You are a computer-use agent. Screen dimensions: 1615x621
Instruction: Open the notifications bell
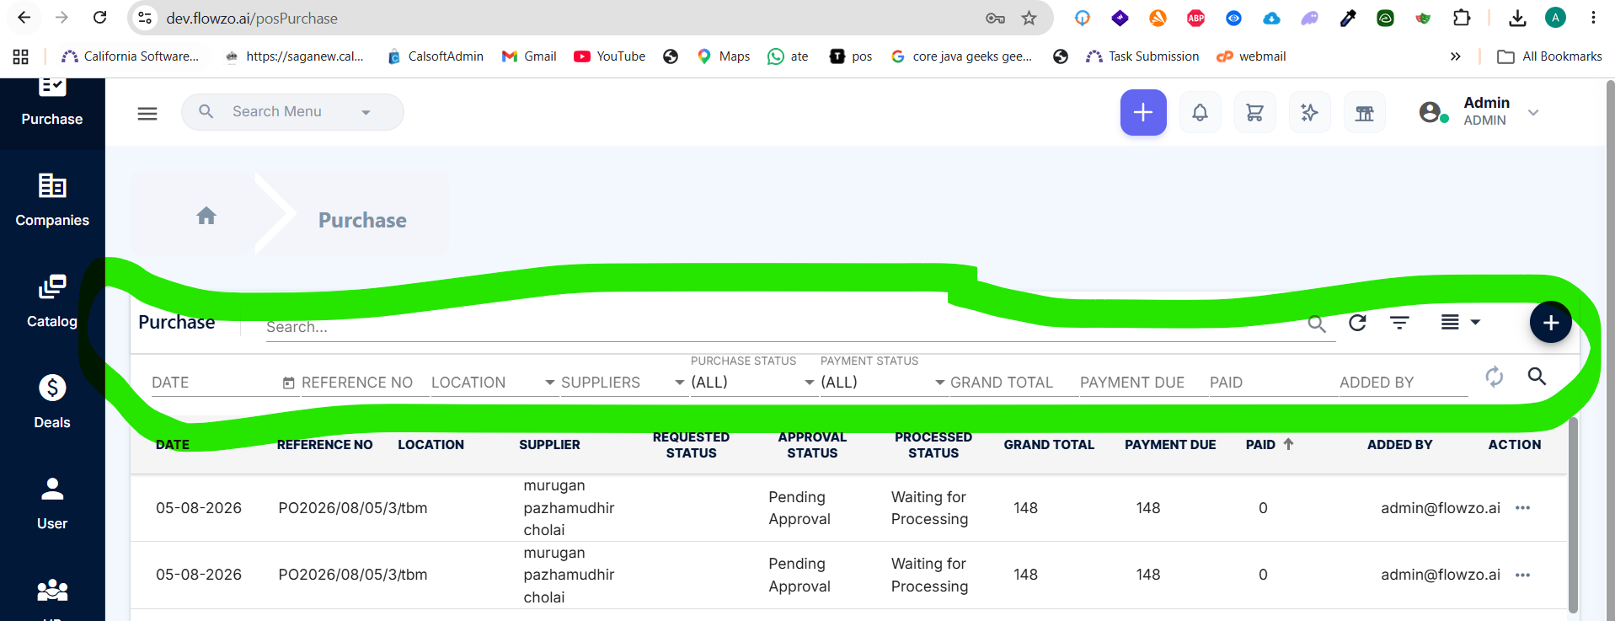(1200, 112)
